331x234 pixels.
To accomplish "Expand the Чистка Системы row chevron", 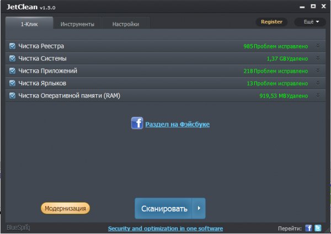I will click(318, 58).
